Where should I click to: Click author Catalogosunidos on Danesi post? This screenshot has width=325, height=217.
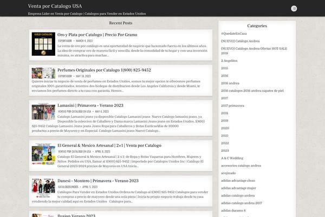coord(68,187)
